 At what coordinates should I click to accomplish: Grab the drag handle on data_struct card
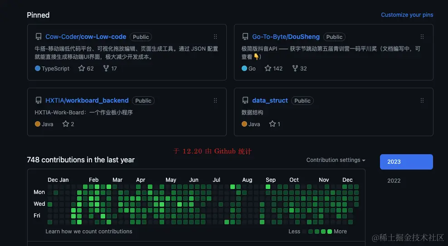pyautogui.click(x=422, y=100)
